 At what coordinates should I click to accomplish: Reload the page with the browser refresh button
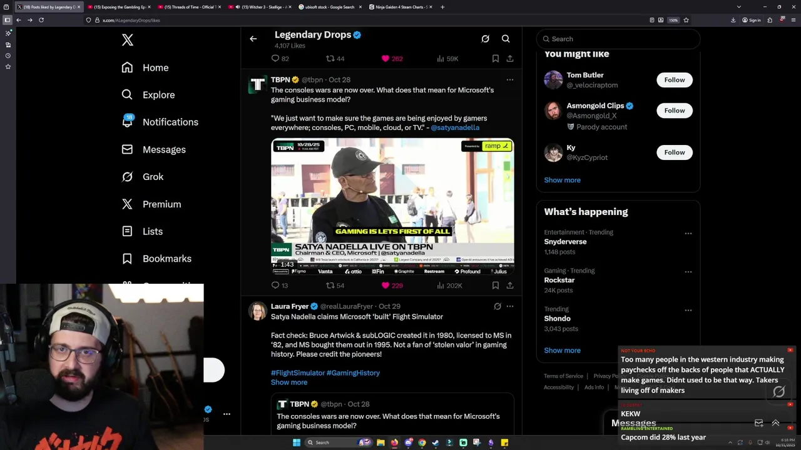coord(41,20)
